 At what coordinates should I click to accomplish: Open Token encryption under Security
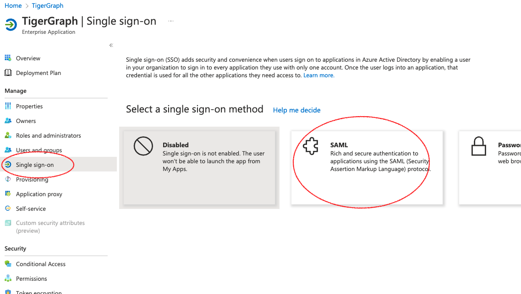[38, 292]
